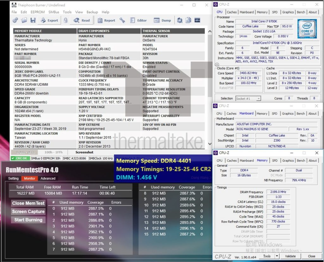324x262 pixels.
Task: Click the Read toolbar button
Action: 82,20
